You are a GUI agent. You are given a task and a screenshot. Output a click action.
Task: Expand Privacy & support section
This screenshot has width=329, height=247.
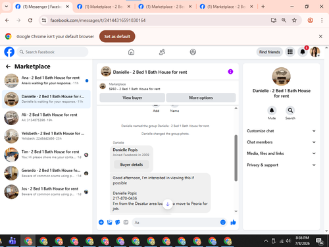coord(282,165)
